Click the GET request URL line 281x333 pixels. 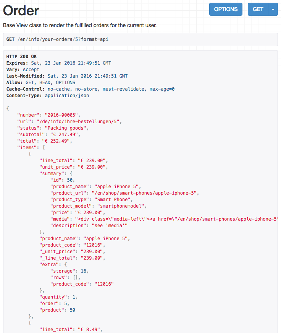pos(57,39)
